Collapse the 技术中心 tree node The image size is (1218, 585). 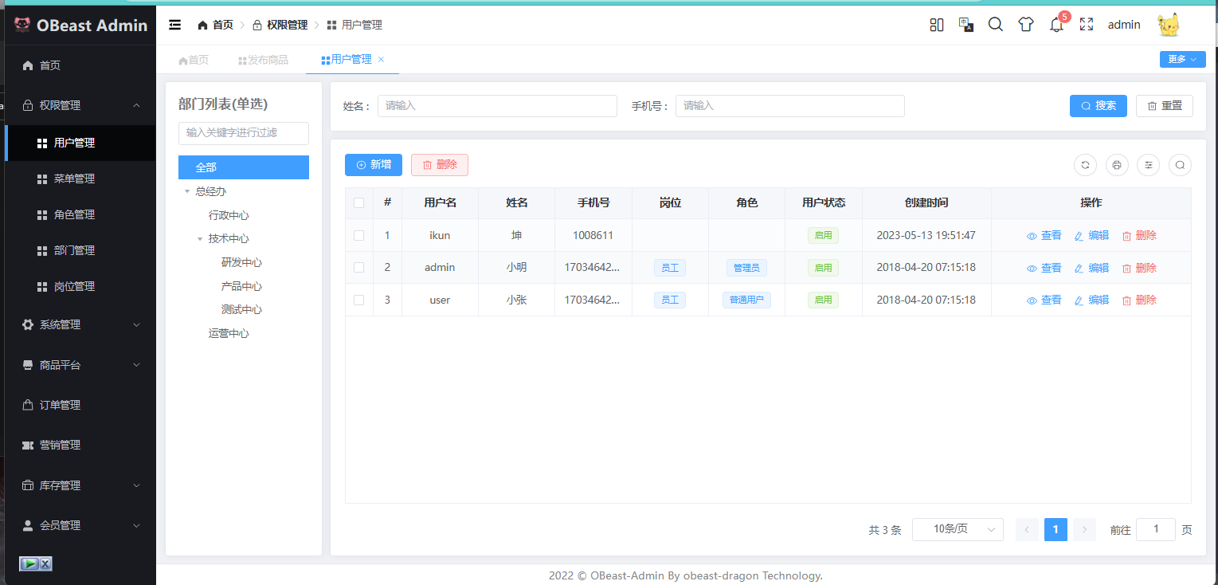coord(200,238)
